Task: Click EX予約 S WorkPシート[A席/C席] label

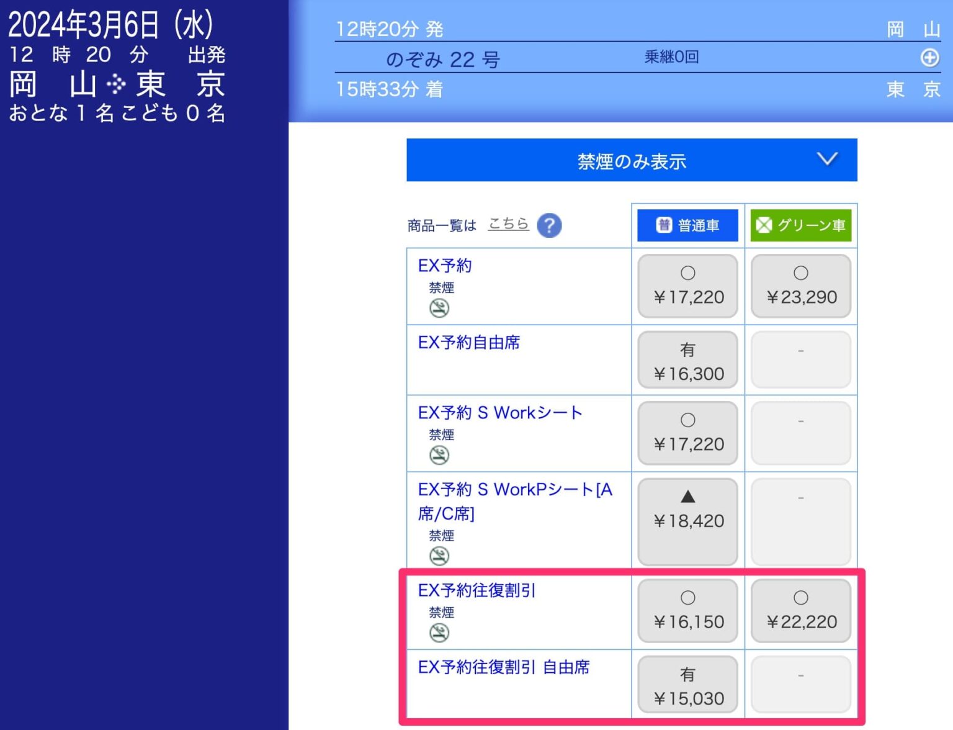Action: coord(515,502)
